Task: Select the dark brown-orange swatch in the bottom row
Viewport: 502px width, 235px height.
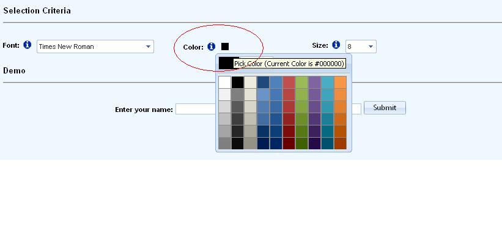Action: [x=340, y=143]
